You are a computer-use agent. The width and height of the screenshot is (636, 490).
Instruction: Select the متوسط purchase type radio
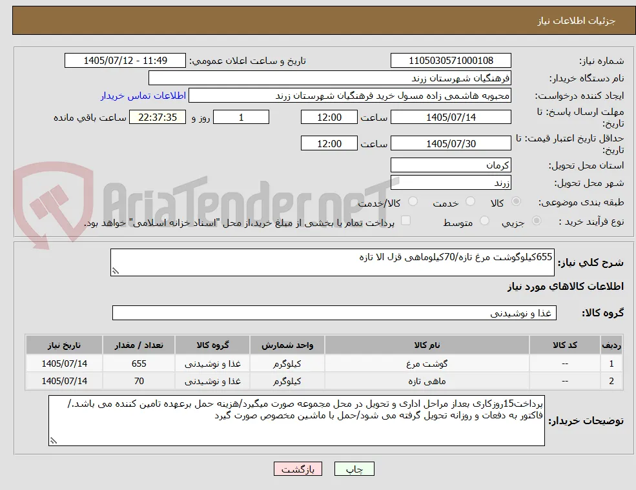(484, 221)
